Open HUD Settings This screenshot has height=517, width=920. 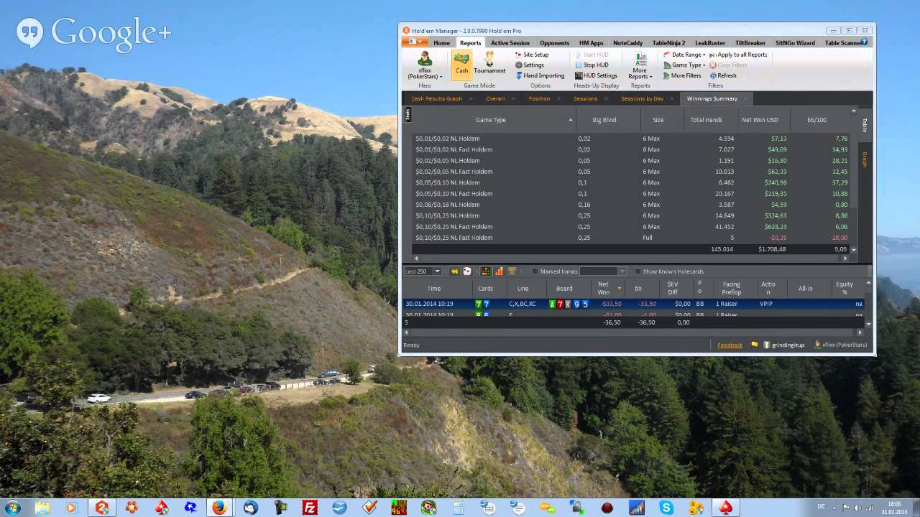[596, 75]
